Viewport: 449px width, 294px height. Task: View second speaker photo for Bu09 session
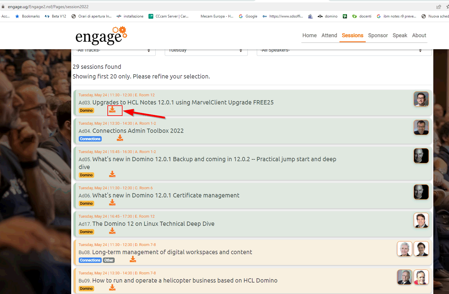(421, 277)
